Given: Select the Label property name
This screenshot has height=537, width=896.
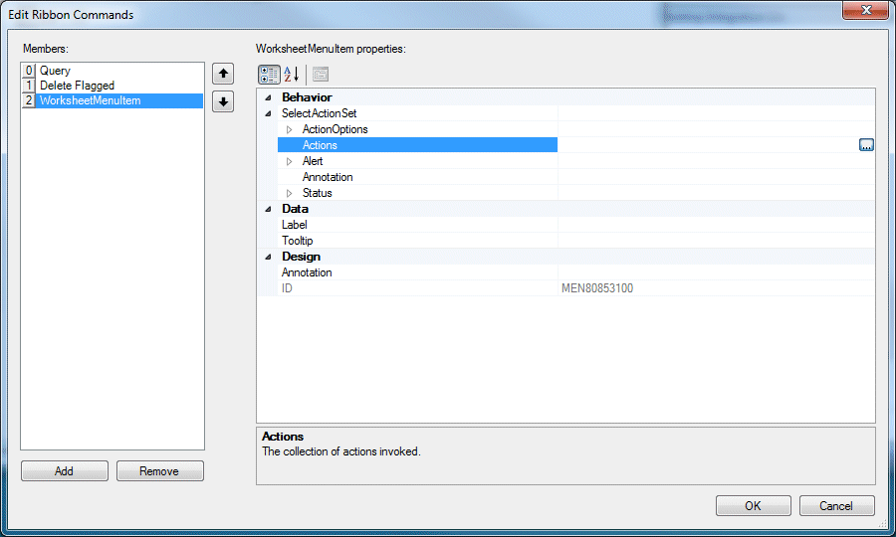Looking at the screenshot, I should [295, 225].
